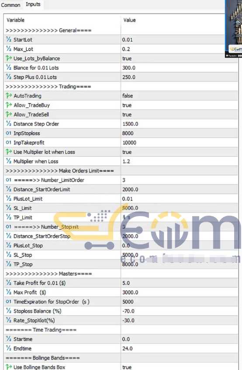Click the AutoTrading boolean arrow icon
Image resolution: width=242 pixels, height=370 pixels.
click(x=9, y=96)
